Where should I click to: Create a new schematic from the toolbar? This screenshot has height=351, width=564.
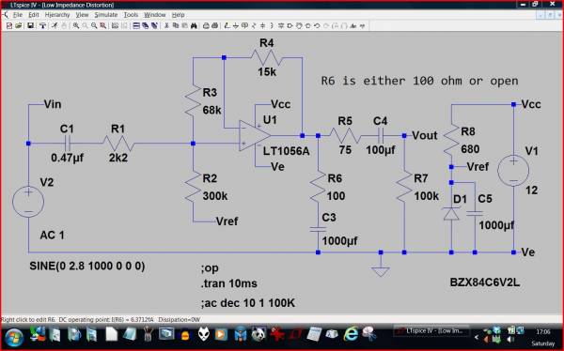tap(9, 26)
